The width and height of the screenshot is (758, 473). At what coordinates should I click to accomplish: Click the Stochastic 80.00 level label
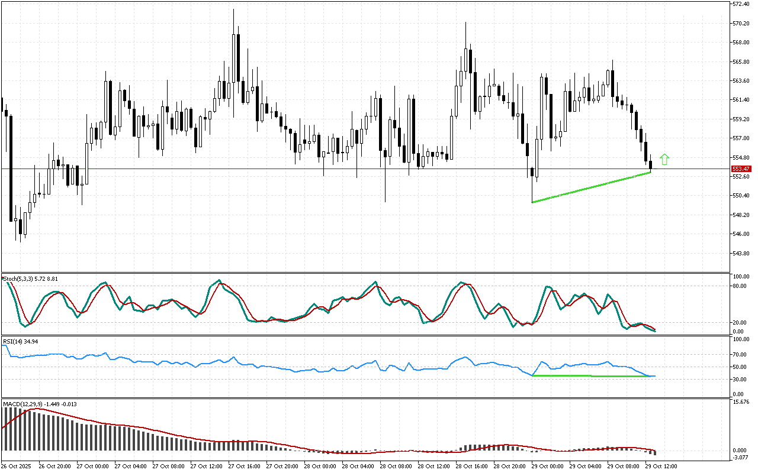click(739, 286)
